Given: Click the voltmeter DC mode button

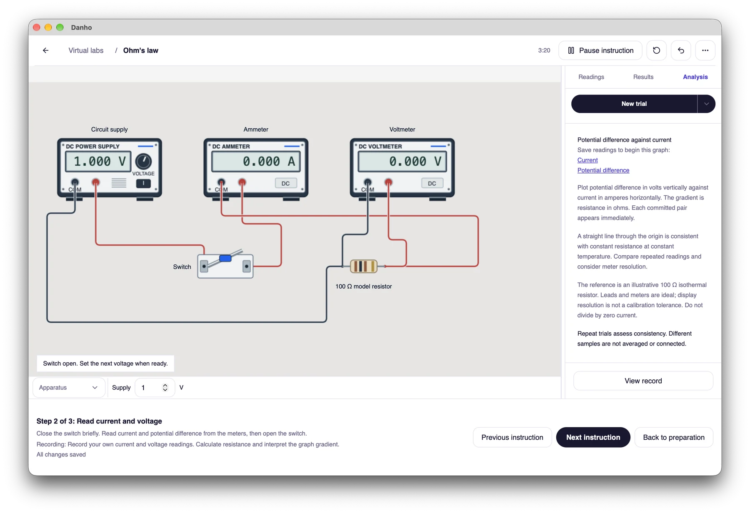Looking at the screenshot, I should [432, 183].
